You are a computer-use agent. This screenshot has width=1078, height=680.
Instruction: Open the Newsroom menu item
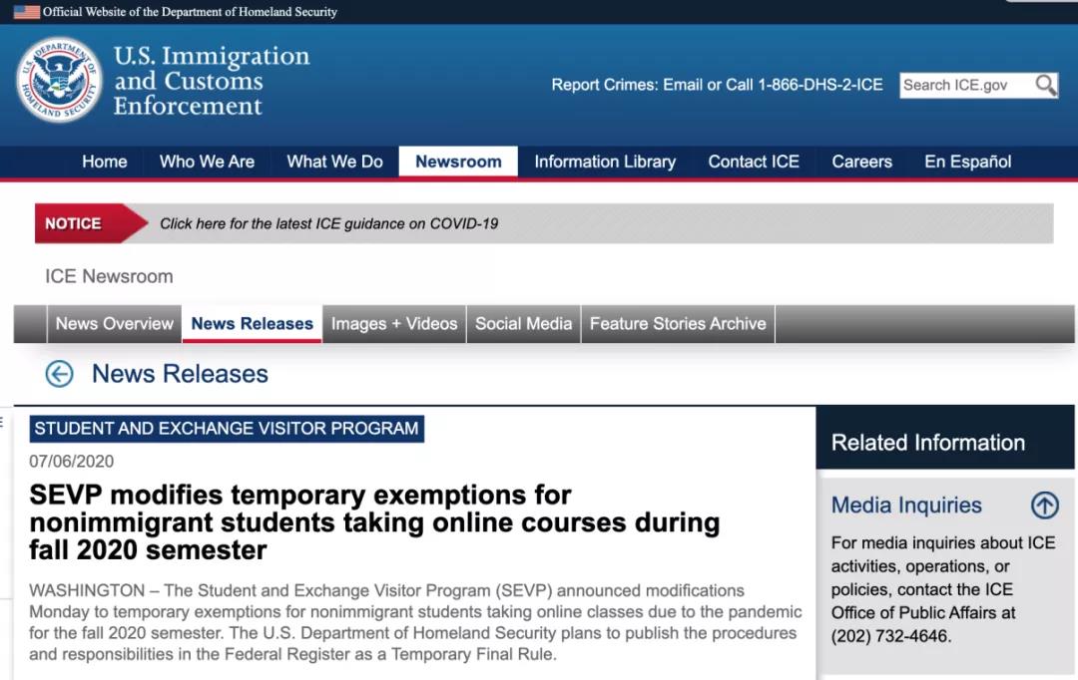tap(458, 162)
